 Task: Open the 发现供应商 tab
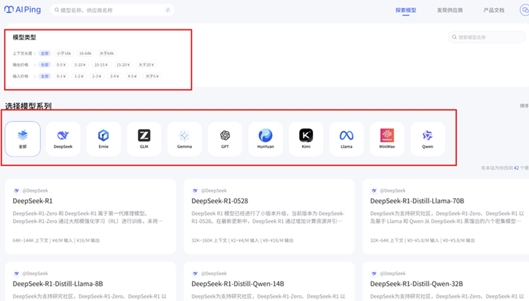tap(450, 10)
